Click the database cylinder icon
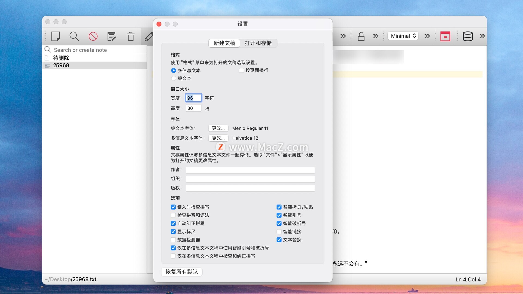The image size is (523, 294). pos(468,36)
